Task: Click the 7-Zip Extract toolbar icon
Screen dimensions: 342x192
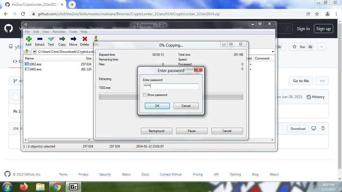Action: coord(40,39)
